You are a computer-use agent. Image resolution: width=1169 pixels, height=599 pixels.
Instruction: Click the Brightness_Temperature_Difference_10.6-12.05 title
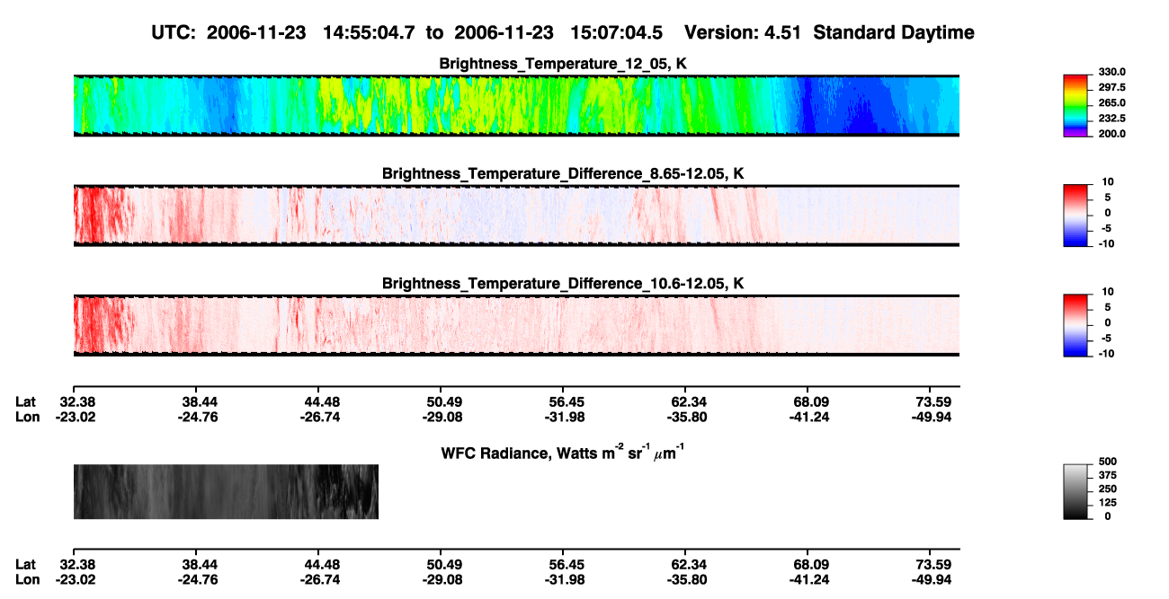point(563,284)
